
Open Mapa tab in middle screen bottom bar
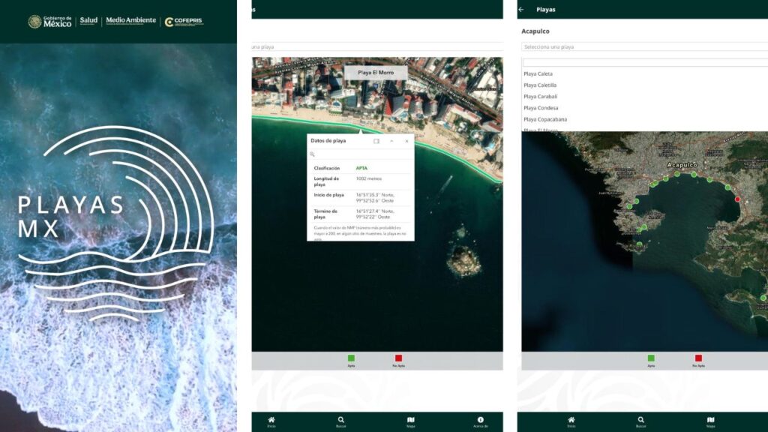pos(410,421)
